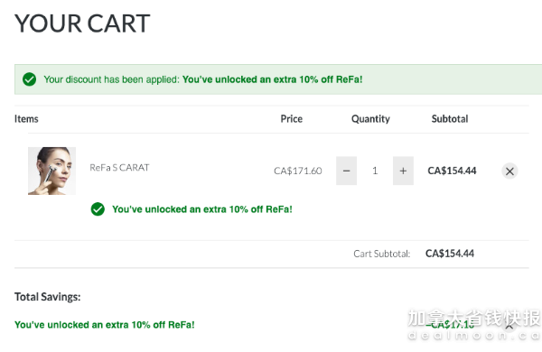Remove ReFa S CARAT from the cart
Viewport: 542px width, 352px height.
coord(509,171)
